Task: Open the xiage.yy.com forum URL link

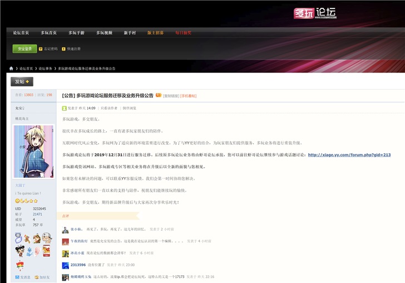Action: (349, 155)
